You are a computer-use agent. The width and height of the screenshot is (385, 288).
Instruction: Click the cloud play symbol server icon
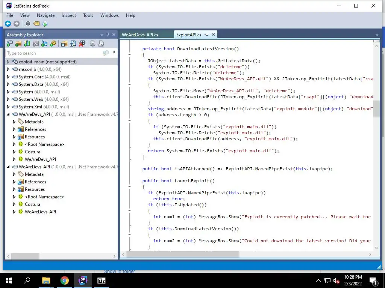[45, 24]
